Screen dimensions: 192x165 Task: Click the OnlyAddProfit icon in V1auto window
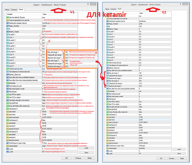point(7,103)
